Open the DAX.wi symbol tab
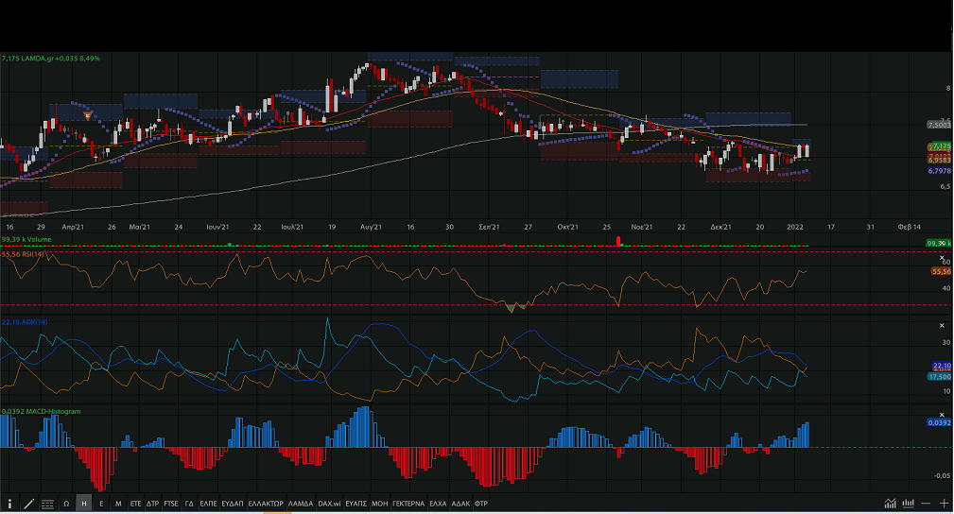The height and width of the screenshot is (514, 954). pyautogui.click(x=329, y=504)
